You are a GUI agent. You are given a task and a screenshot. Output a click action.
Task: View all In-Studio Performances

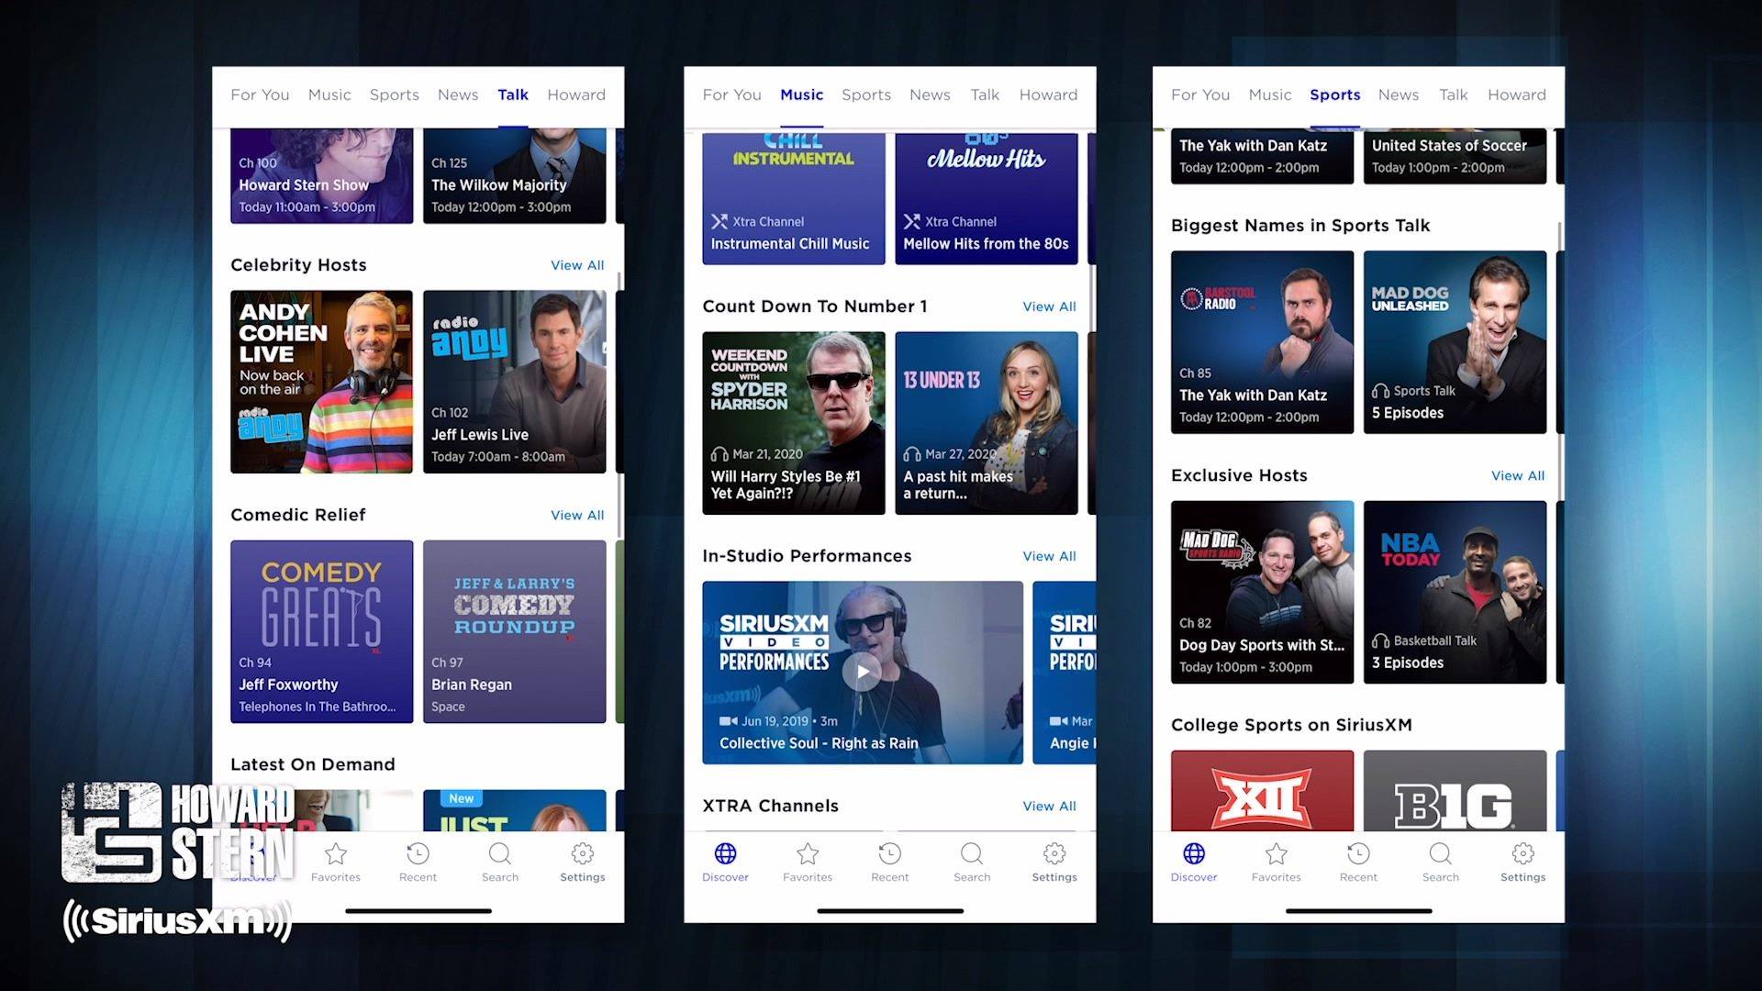click(1050, 556)
